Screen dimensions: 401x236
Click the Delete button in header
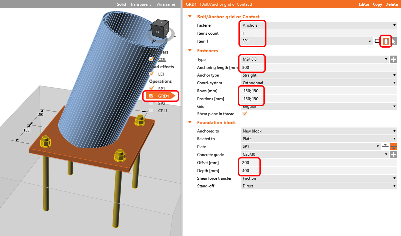(x=391, y=4)
